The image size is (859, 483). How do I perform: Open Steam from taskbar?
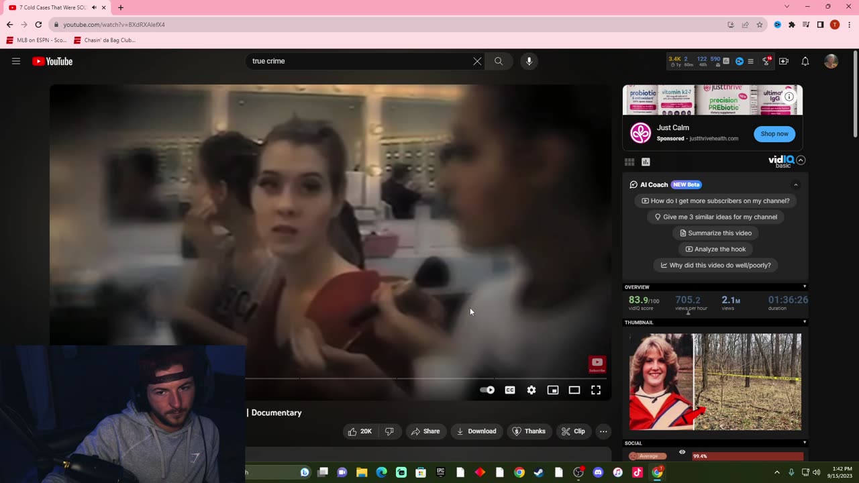539,472
